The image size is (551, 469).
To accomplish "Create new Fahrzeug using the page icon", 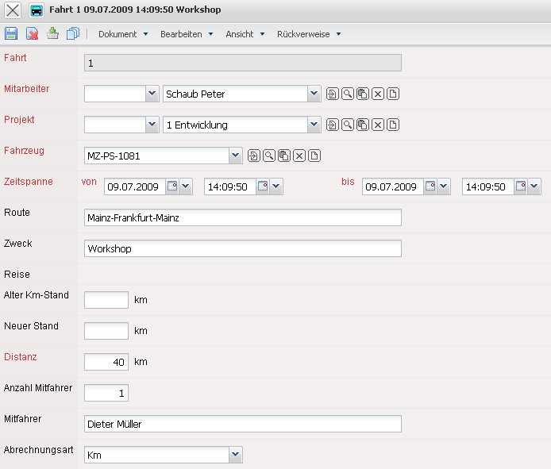I will pos(314,156).
